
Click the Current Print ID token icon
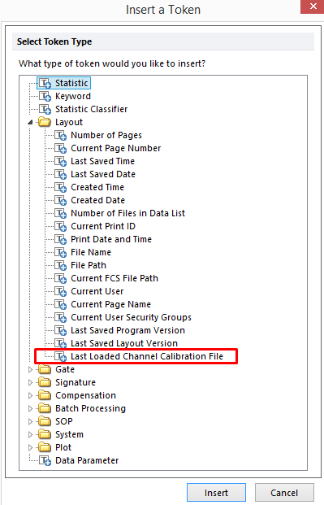point(60,226)
